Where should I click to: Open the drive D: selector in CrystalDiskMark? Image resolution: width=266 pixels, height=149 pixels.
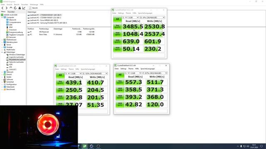click(152, 17)
